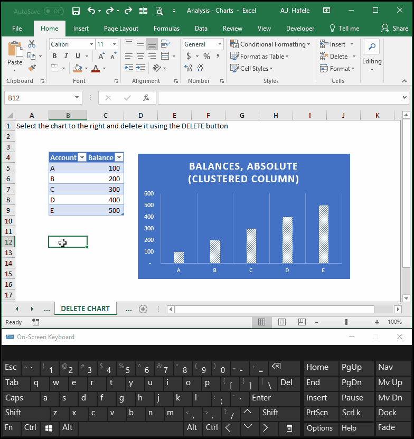Toggle Bold formatting

click(x=54, y=56)
